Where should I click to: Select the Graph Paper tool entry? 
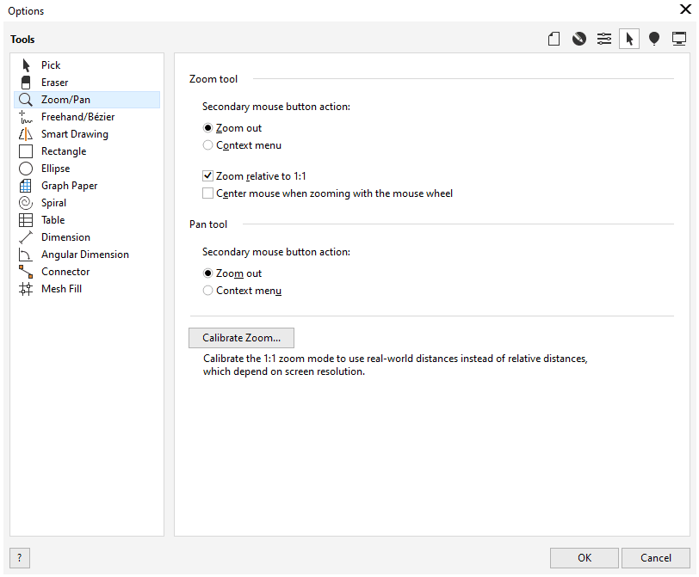[69, 186]
